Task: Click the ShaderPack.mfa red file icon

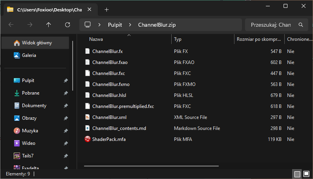Action: [x=88, y=139]
